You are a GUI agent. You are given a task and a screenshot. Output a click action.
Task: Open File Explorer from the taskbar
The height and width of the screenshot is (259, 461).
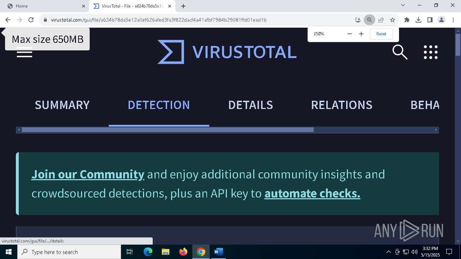(165, 252)
